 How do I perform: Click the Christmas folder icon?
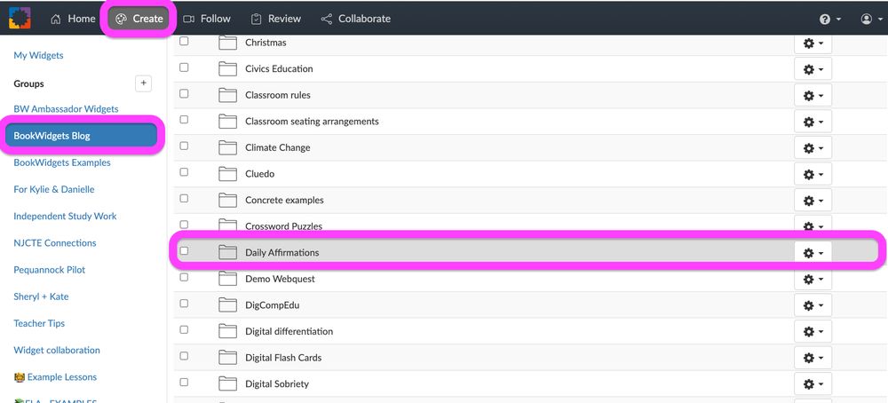pyautogui.click(x=227, y=43)
